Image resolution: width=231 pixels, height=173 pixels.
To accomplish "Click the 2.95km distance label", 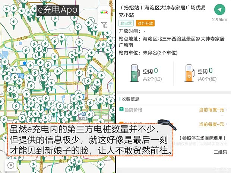I will [220, 20].
